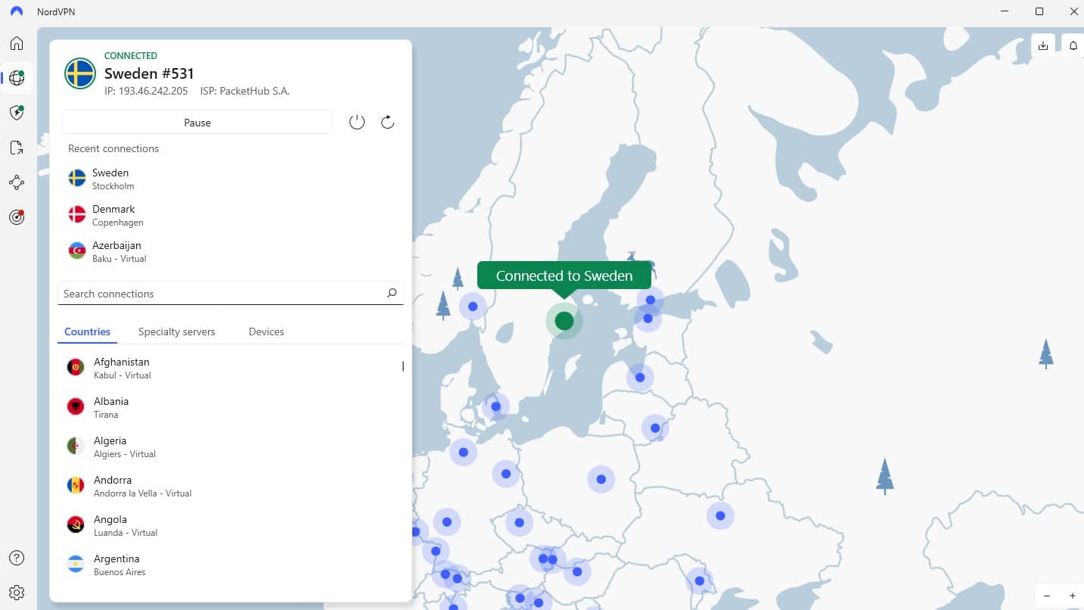Click the Argentina flag icon

[x=76, y=565]
